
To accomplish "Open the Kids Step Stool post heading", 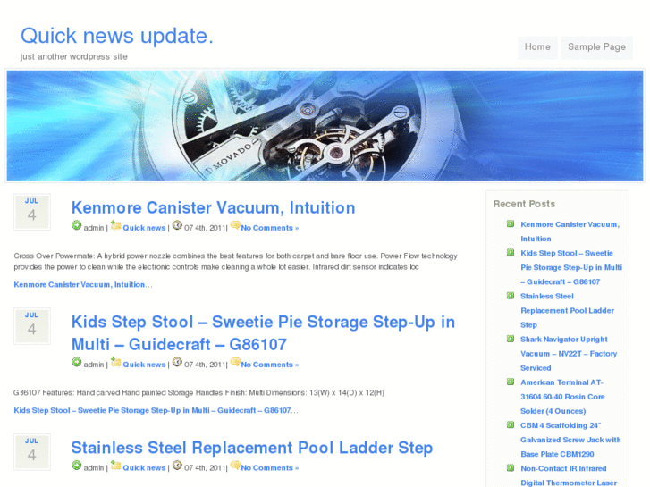I will pos(263,332).
